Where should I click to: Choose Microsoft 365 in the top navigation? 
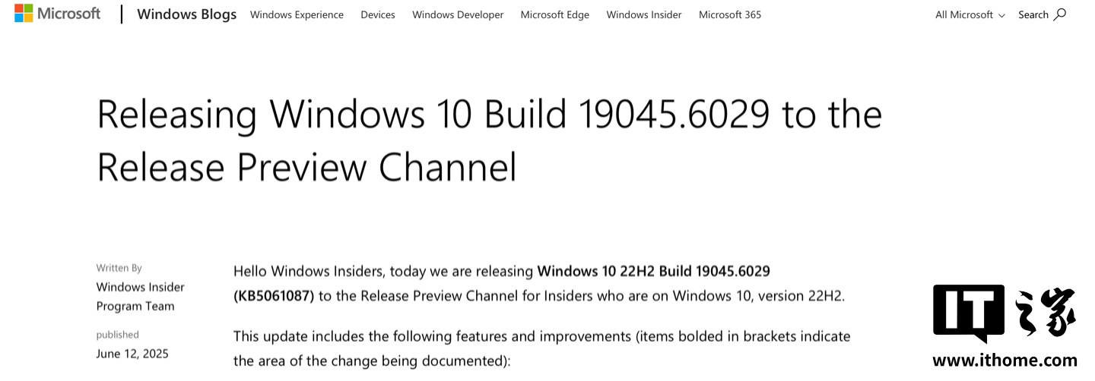pyautogui.click(x=729, y=14)
